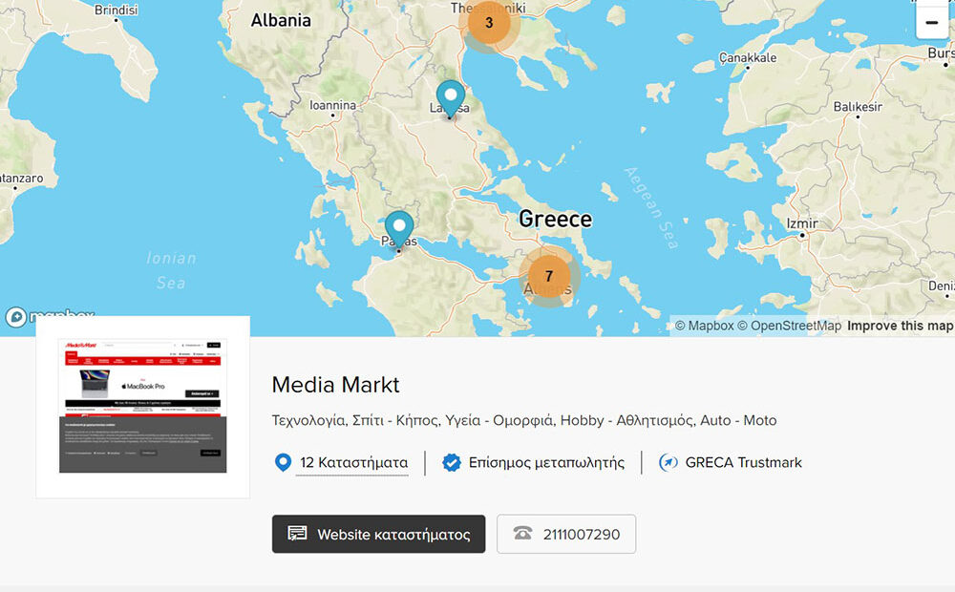Viewport: 955px width, 592px height.
Task: Click the verified badge icon for Επίσημος μεταπωλητής
Action: tap(452, 463)
